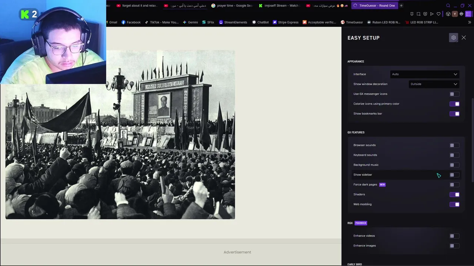Click the historical crowd photograph

click(x=120, y=135)
